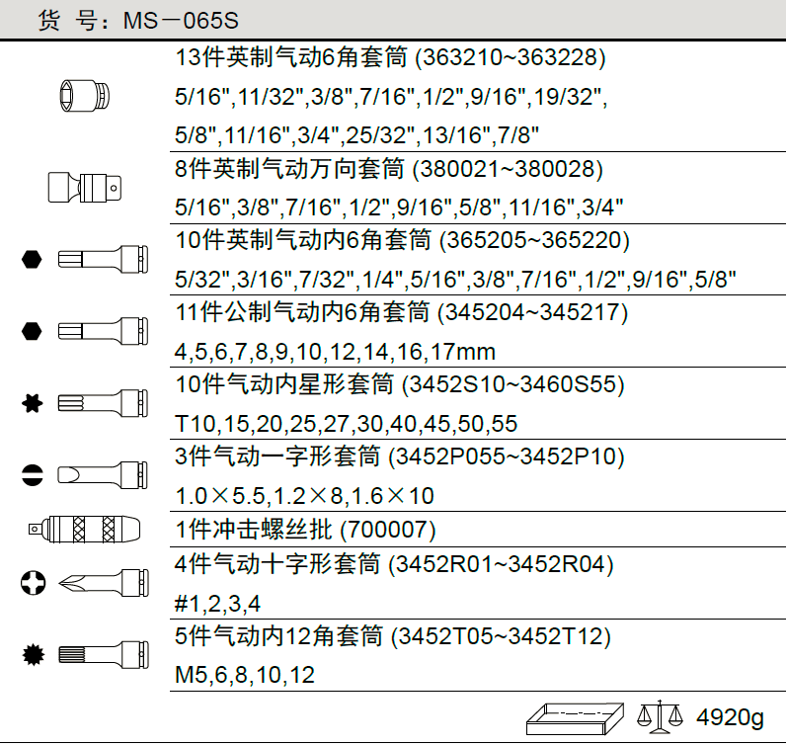Select the universal joint socket icon

88,186
